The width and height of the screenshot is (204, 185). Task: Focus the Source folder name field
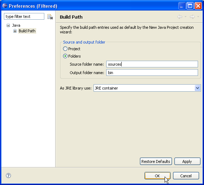(152, 64)
